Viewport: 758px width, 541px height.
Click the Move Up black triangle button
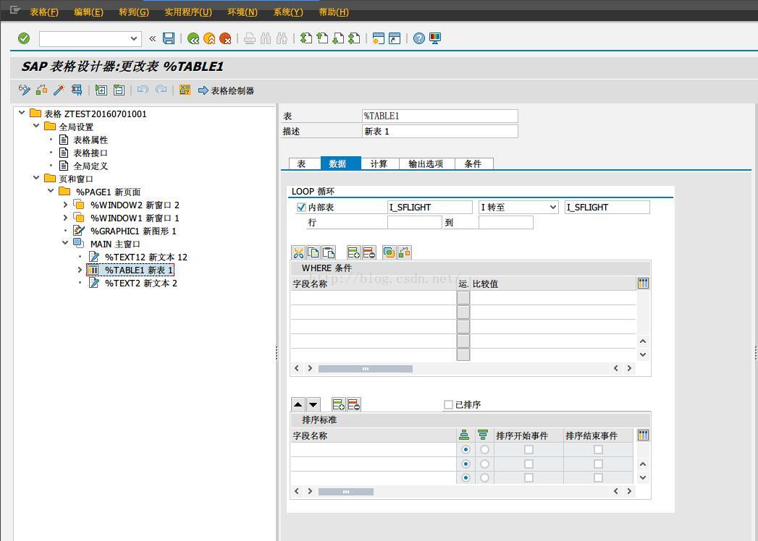click(298, 404)
